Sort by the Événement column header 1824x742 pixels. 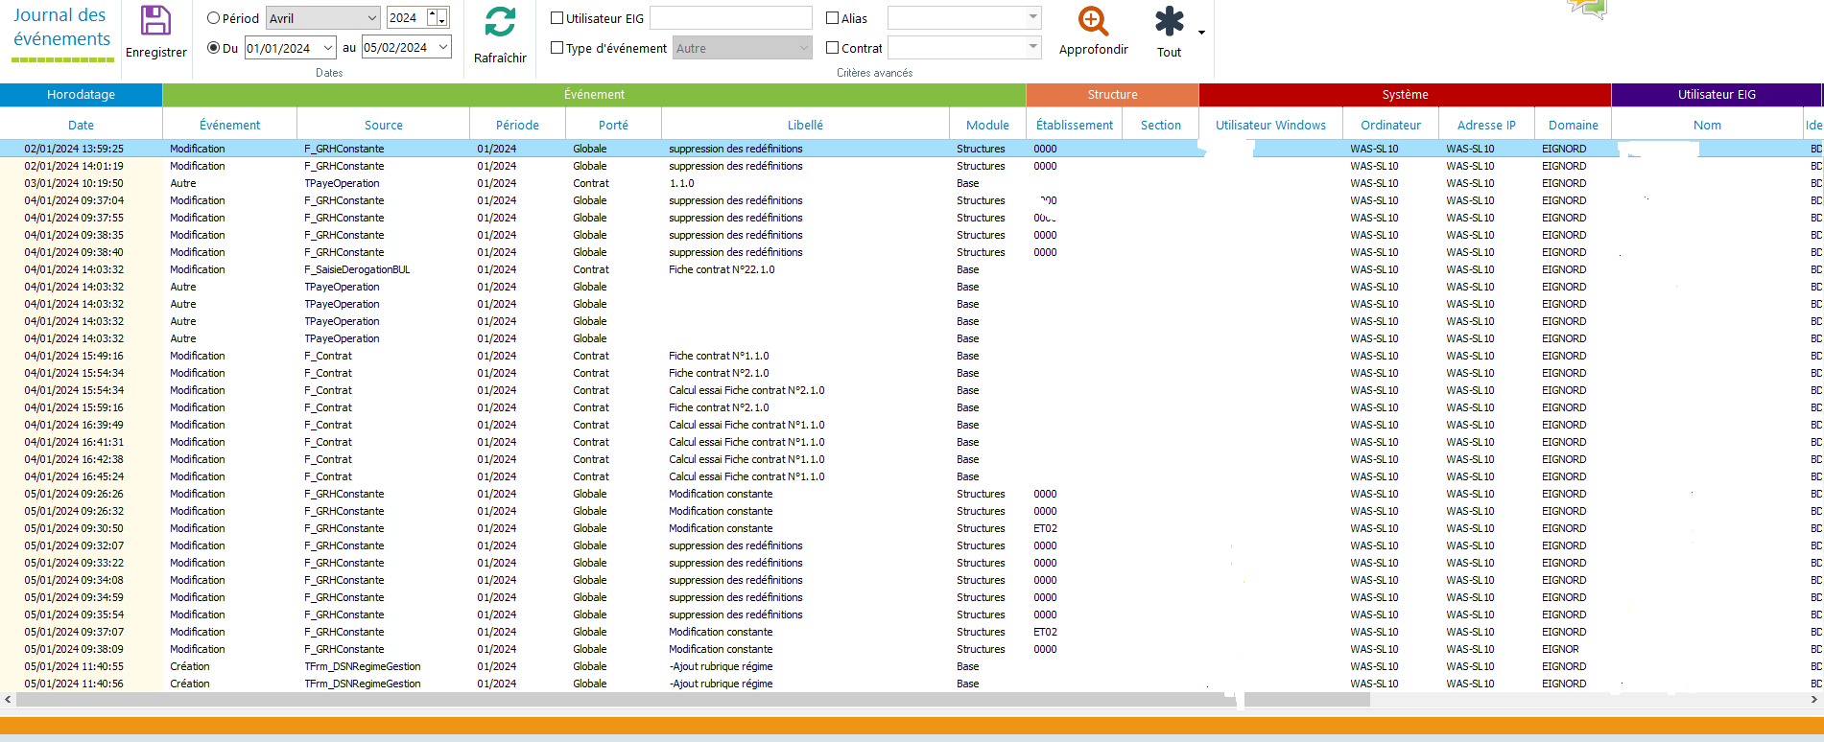(229, 125)
